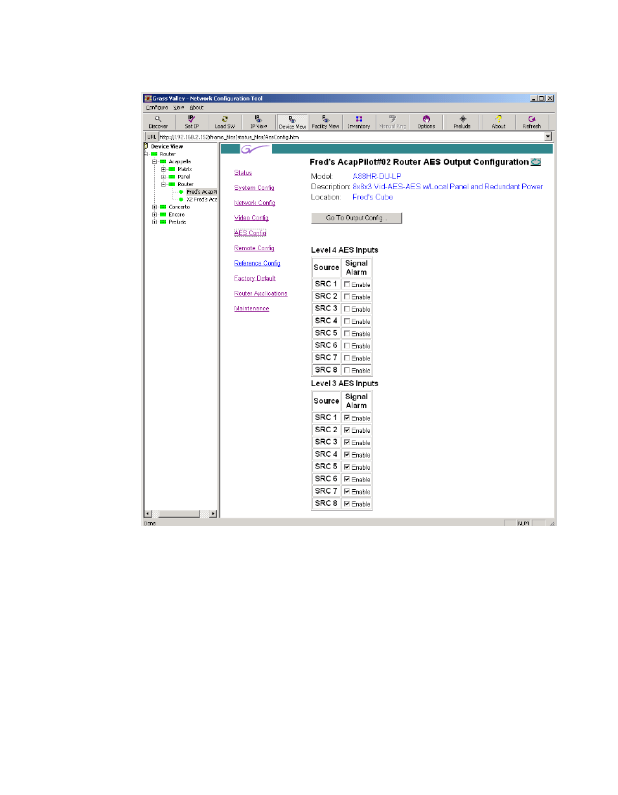Disable Level 3 SRC 4 signal alarm

347,455
